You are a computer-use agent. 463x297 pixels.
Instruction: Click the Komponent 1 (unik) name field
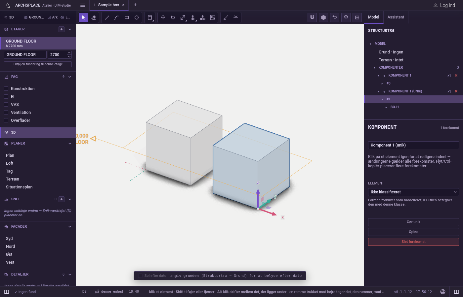tap(413, 145)
